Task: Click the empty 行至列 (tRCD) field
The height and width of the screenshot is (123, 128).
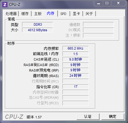Action: [76, 103]
